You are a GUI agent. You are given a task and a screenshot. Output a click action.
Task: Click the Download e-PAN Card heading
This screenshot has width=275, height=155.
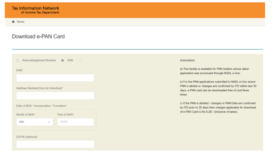click(38, 37)
